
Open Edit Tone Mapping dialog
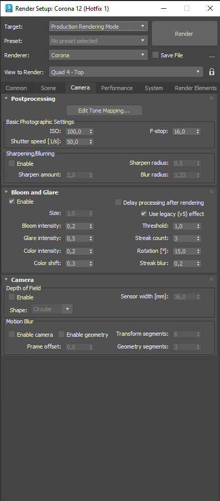(x=104, y=111)
